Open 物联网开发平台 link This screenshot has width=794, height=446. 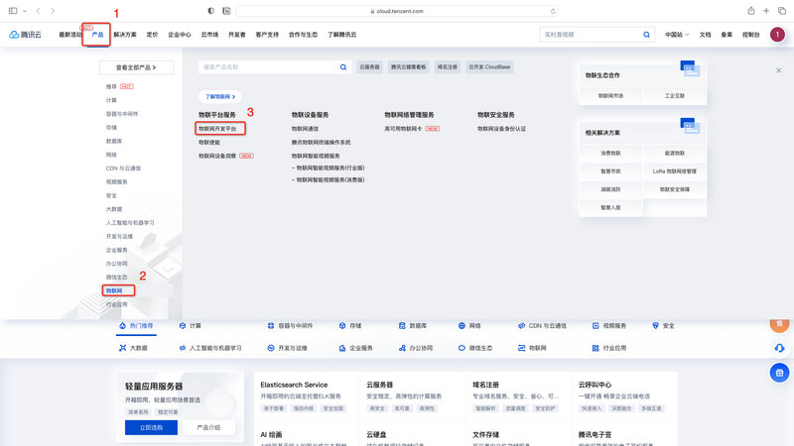(x=217, y=129)
